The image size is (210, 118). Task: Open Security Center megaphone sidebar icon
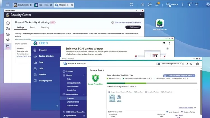click(8, 40)
